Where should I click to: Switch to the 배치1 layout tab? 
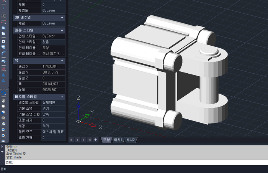pyautogui.click(x=118, y=140)
